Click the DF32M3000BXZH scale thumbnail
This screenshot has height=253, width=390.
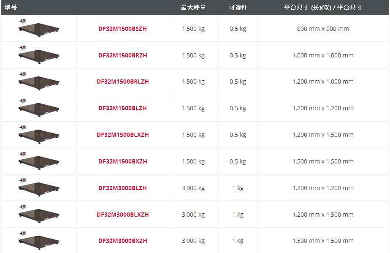click(x=38, y=240)
